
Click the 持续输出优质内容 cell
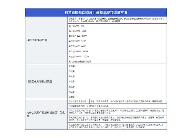pos(117,106)
